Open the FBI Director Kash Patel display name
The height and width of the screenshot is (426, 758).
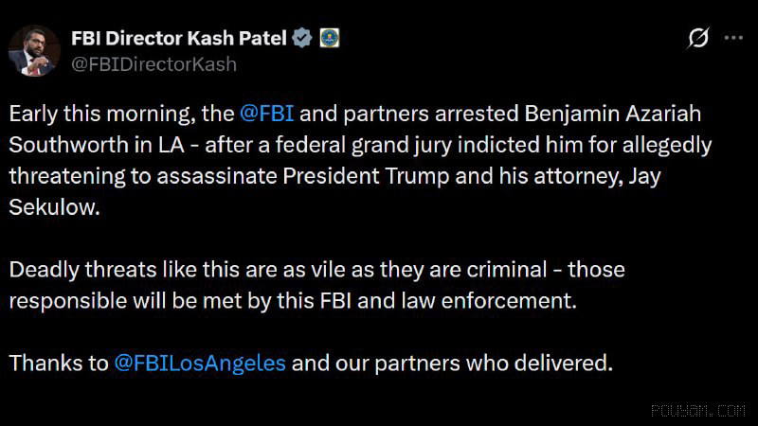(x=179, y=38)
